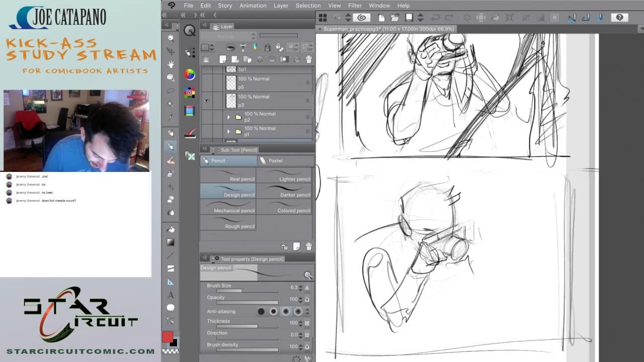Delete layer using the Layer panel trash icon
This screenshot has width=644, height=362.
click(x=309, y=59)
